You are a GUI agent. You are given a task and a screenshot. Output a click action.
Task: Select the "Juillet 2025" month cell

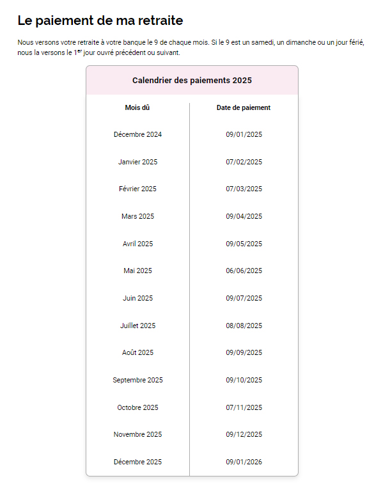click(x=137, y=326)
